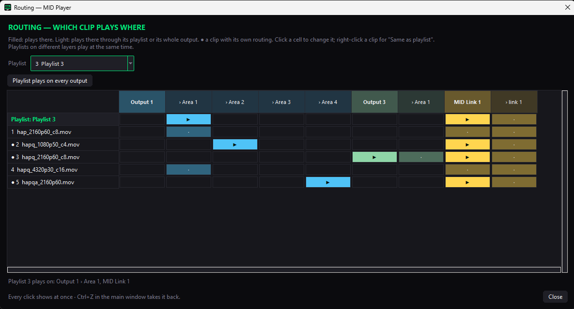Select the 'Playlist: Playlist 3' row label
The width and height of the screenshot is (574, 309).
[x=63, y=119]
